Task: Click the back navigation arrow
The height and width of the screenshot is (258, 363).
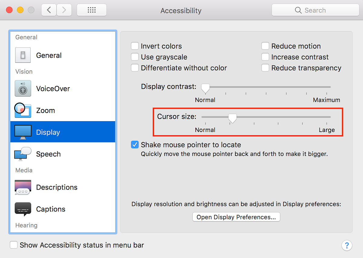Action: click(x=49, y=10)
